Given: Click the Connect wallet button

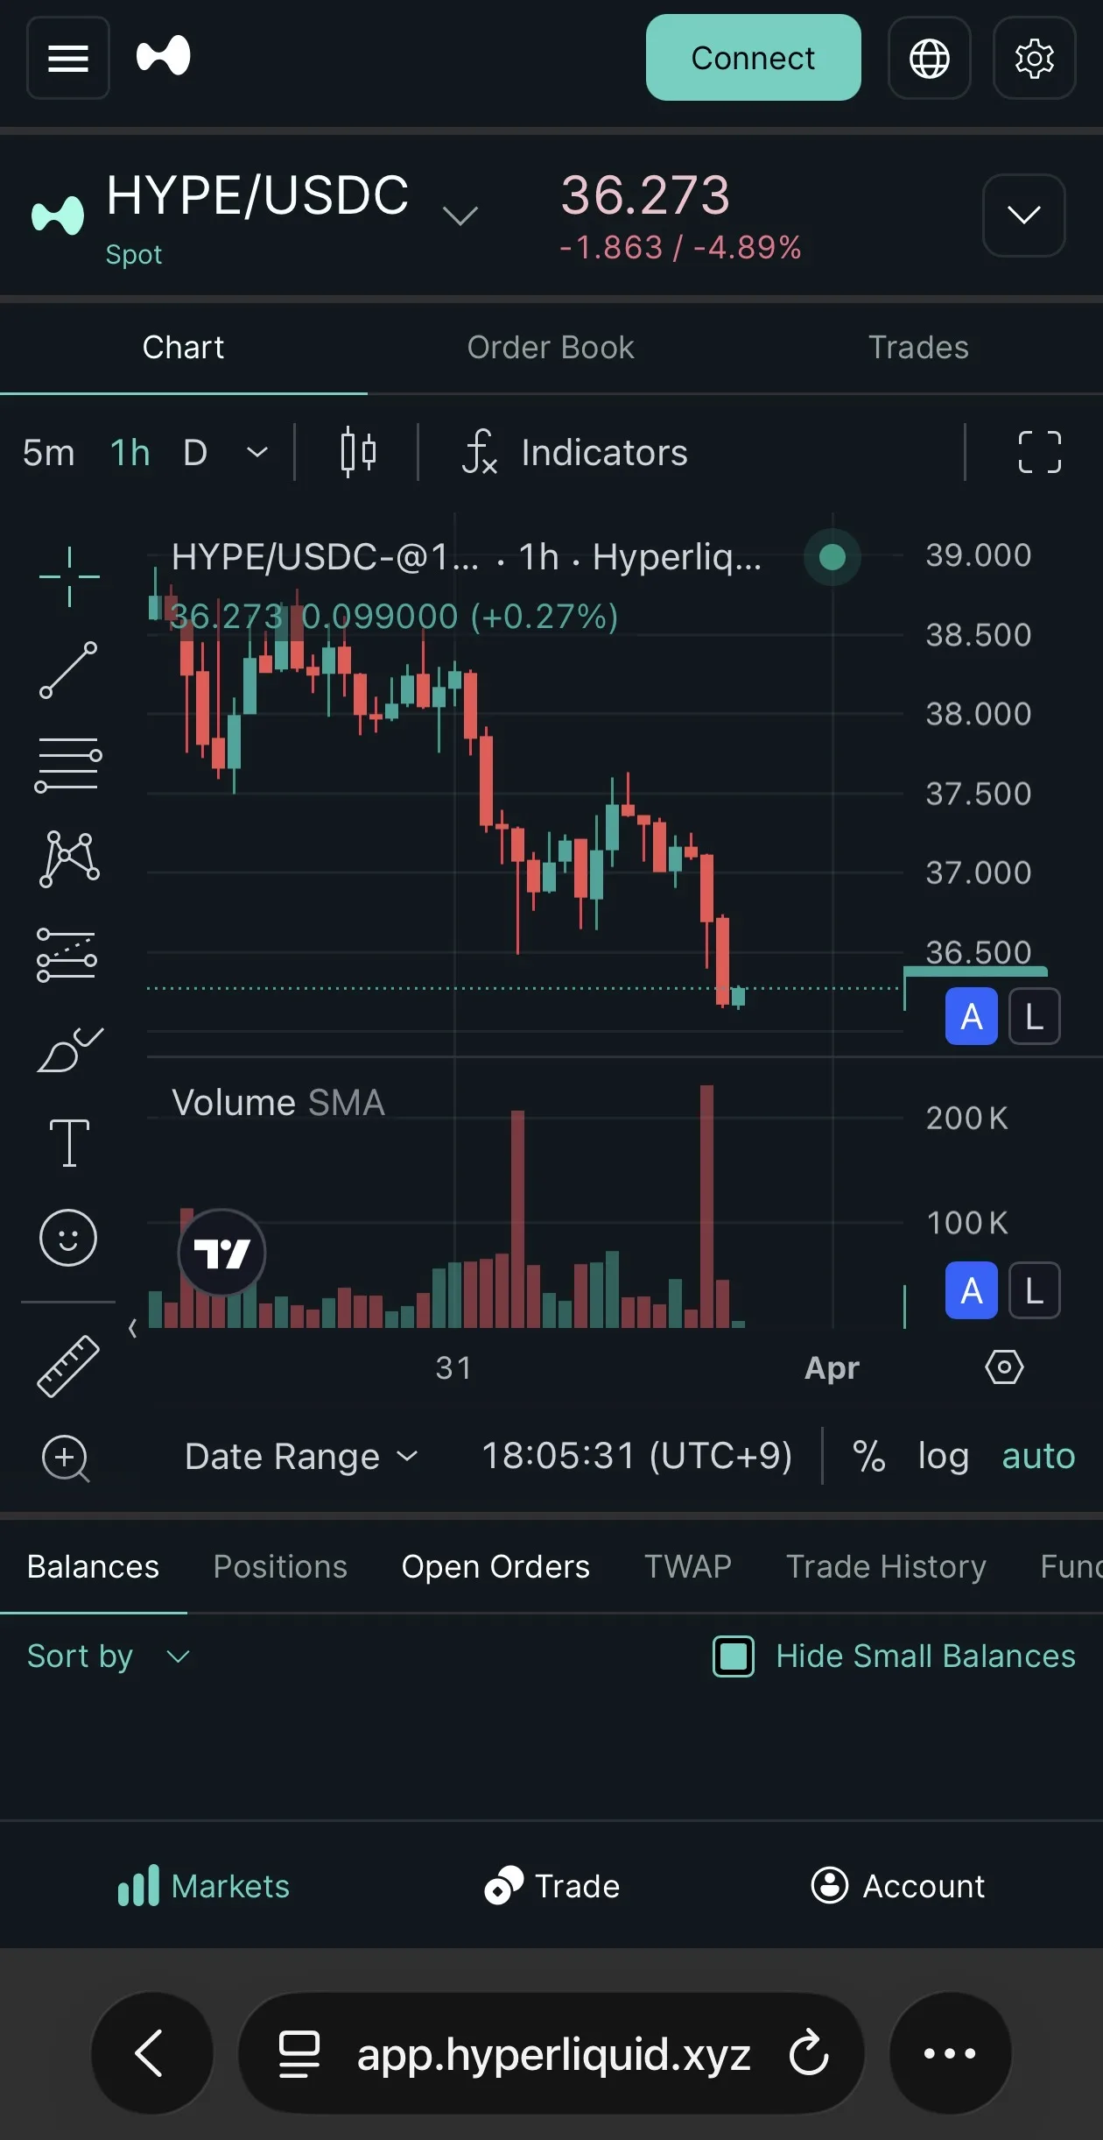Looking at the screenshot, I should pos(753,58).
